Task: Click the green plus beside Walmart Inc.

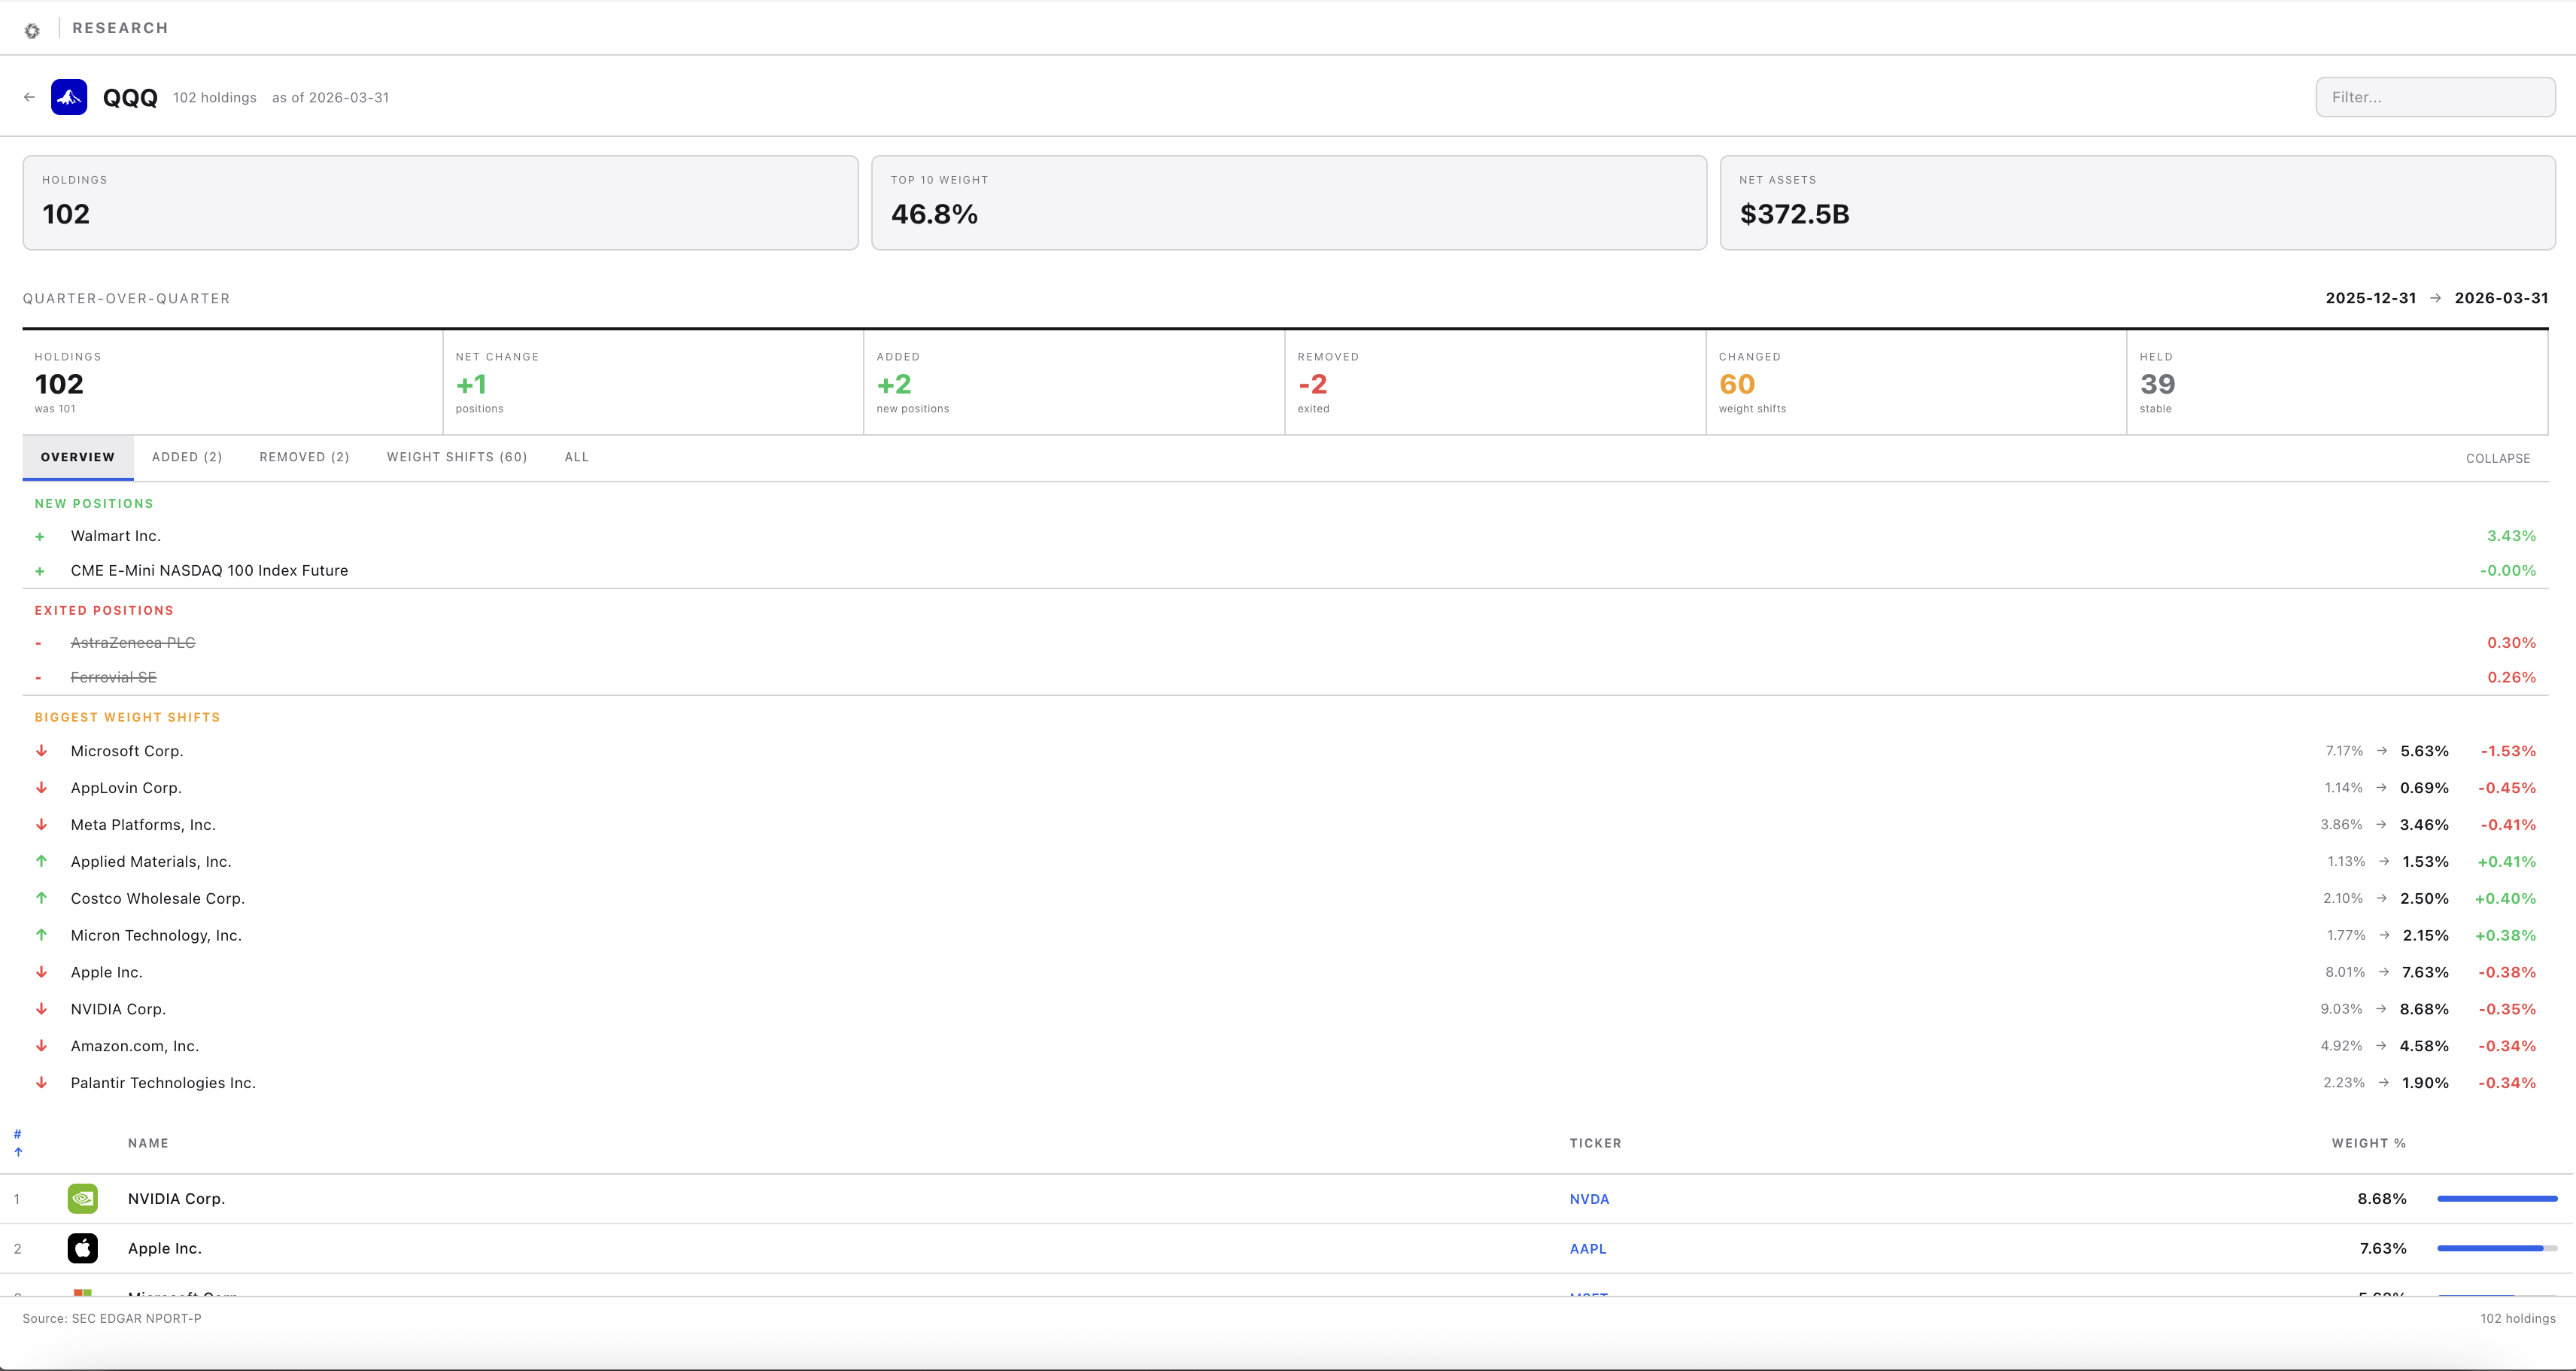Action: pyautogui.click(x=40, y=537)
